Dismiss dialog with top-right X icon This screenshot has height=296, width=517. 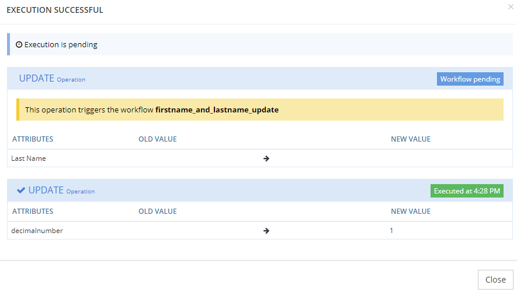coord(511,6)
